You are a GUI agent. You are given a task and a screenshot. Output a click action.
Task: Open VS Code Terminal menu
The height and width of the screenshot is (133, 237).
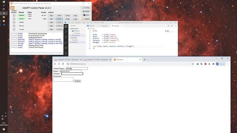97,23
